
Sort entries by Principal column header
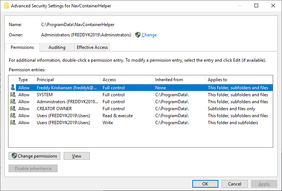click(67, 80)
